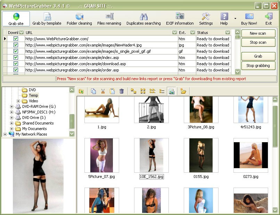The width and height of the screenshot is (280, 215).
Task: Cut selected file with scissors icon
Action: (x=103, y=91)
